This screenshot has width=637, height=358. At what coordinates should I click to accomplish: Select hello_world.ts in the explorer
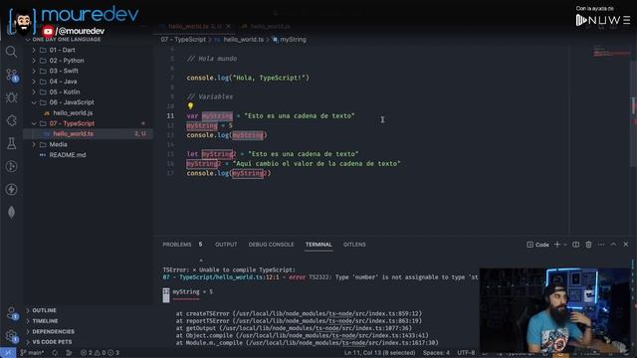click(x=88, y=134)
